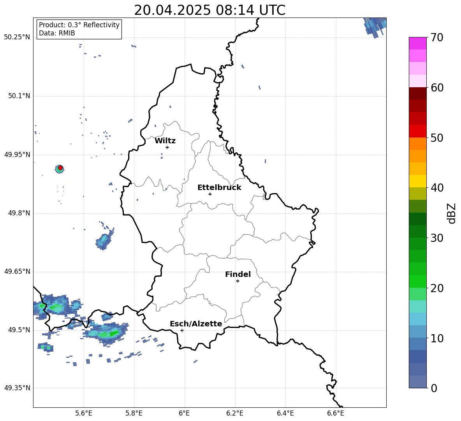This screenshot has width=461, height=421.
Task: Click the colorbar label 10
Action: click(437, 338)
